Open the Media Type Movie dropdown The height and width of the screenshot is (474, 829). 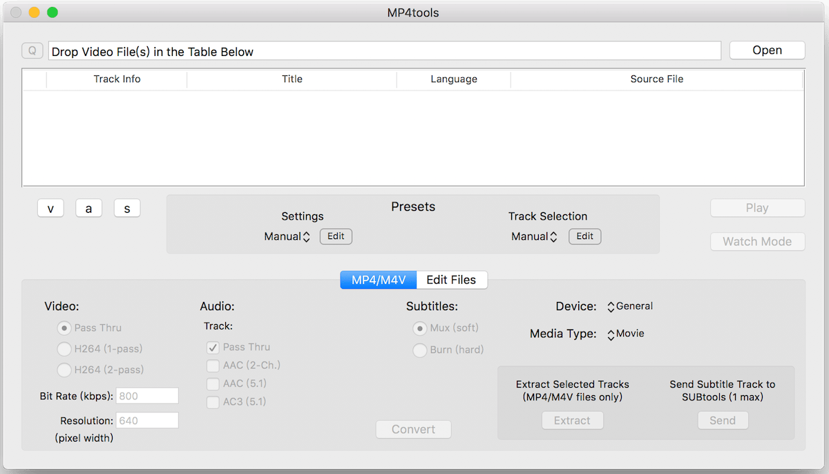[x=626, y=334]
